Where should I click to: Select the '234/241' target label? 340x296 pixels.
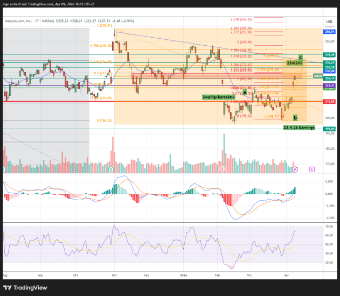tap(295, 63)
